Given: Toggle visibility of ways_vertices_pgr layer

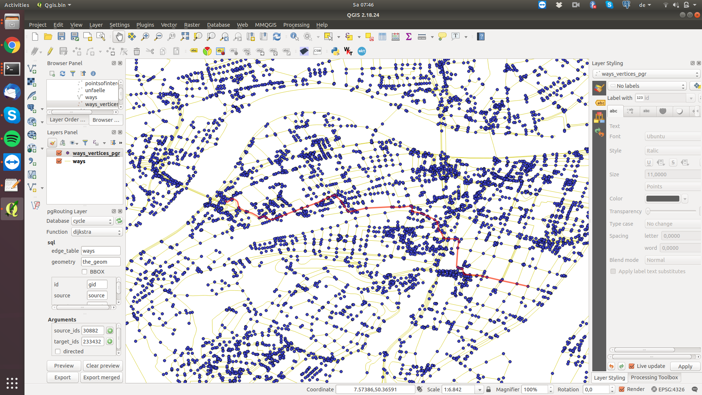Looking at the screenshot, I should coord(59,153).
